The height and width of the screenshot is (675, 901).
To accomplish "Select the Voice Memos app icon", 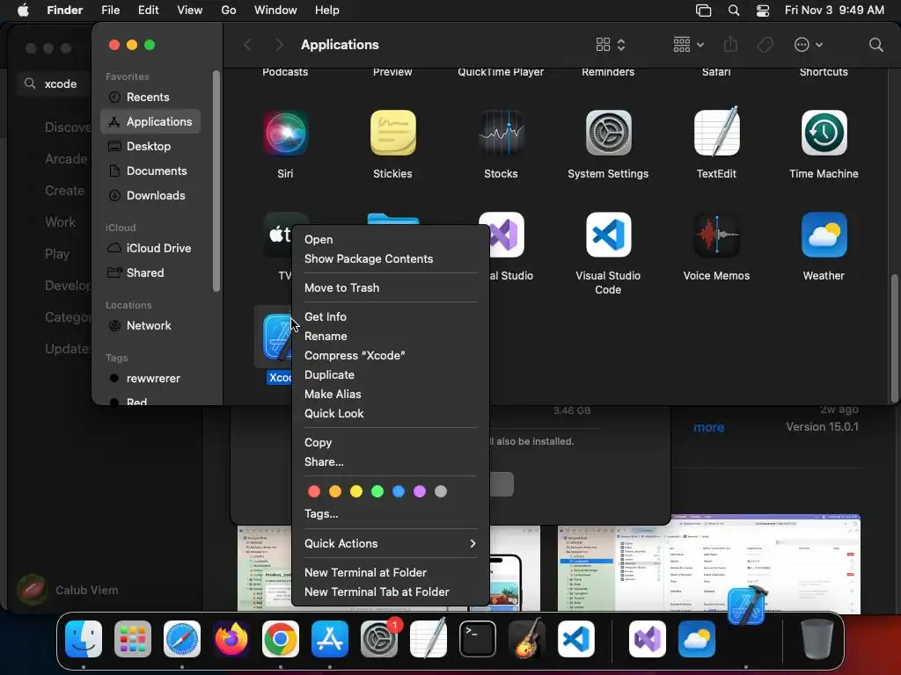I will pyautogui.click(x=716, y=235).
